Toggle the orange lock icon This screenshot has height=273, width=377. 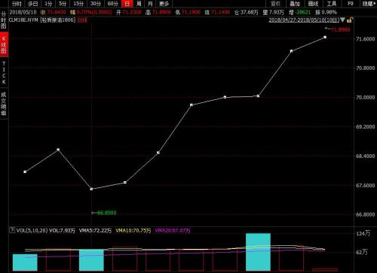(350, 20)
